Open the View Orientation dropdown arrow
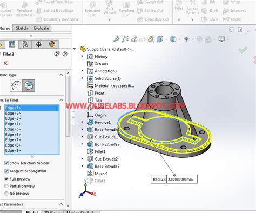 point(166,39)
